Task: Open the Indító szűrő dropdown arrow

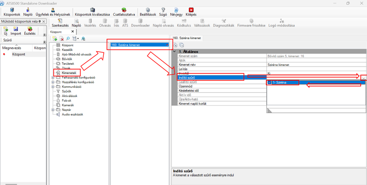Action: tap(364, 78)
